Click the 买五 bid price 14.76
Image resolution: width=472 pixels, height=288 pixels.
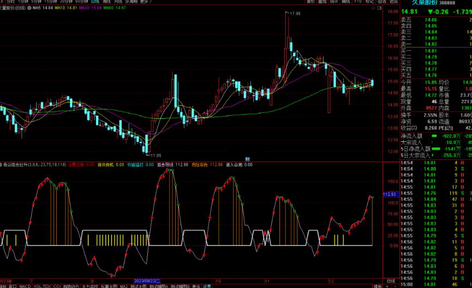[x=431, y=75]
